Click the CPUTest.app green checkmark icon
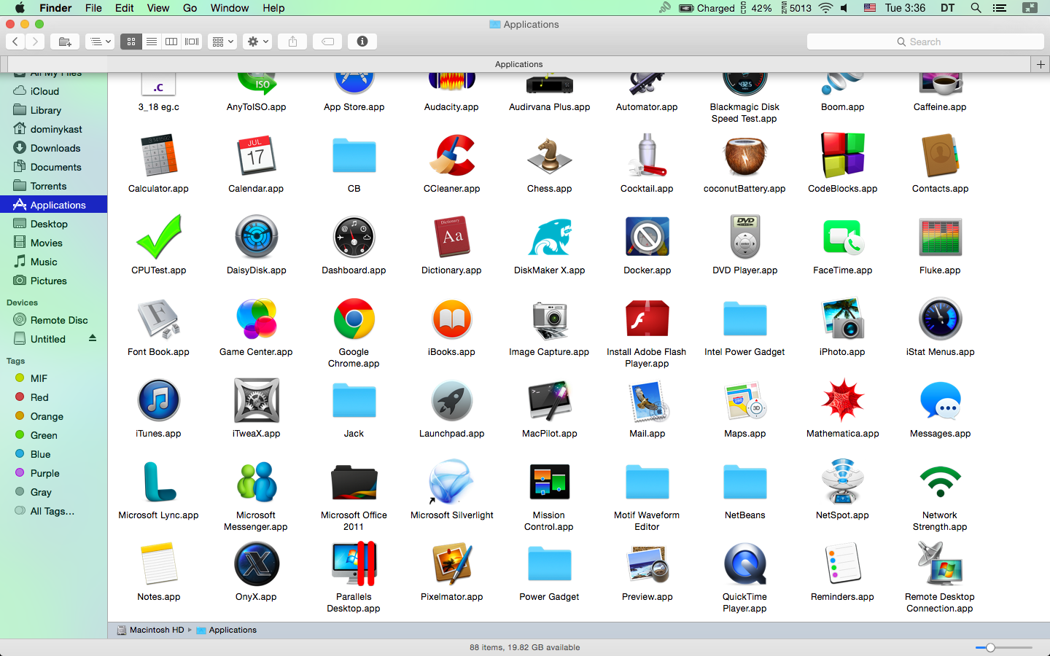 158,237
